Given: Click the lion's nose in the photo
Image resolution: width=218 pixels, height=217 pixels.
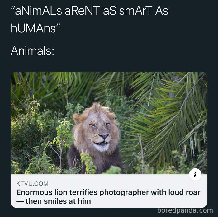Looking at the screenshot, I should pos(104,136).
